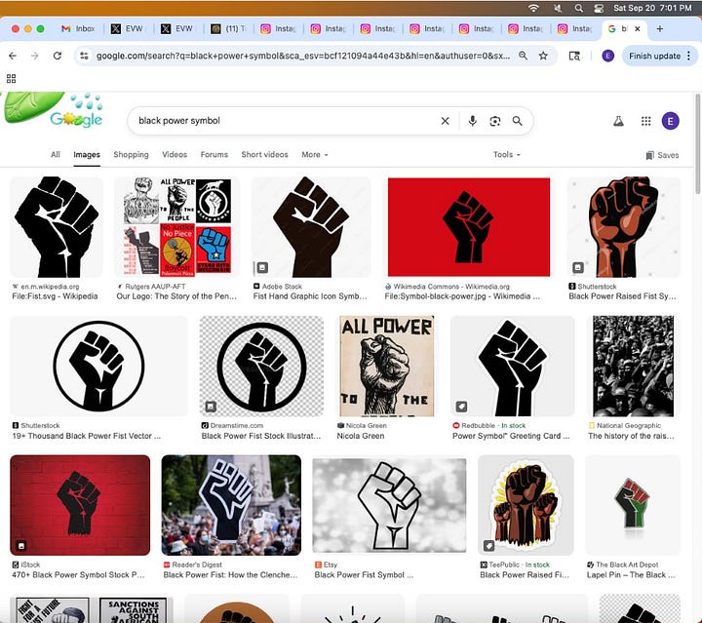Open the Black Art Depot lapel pin thumbnail
The image size is (702, 623).
[x=633, y=505]
